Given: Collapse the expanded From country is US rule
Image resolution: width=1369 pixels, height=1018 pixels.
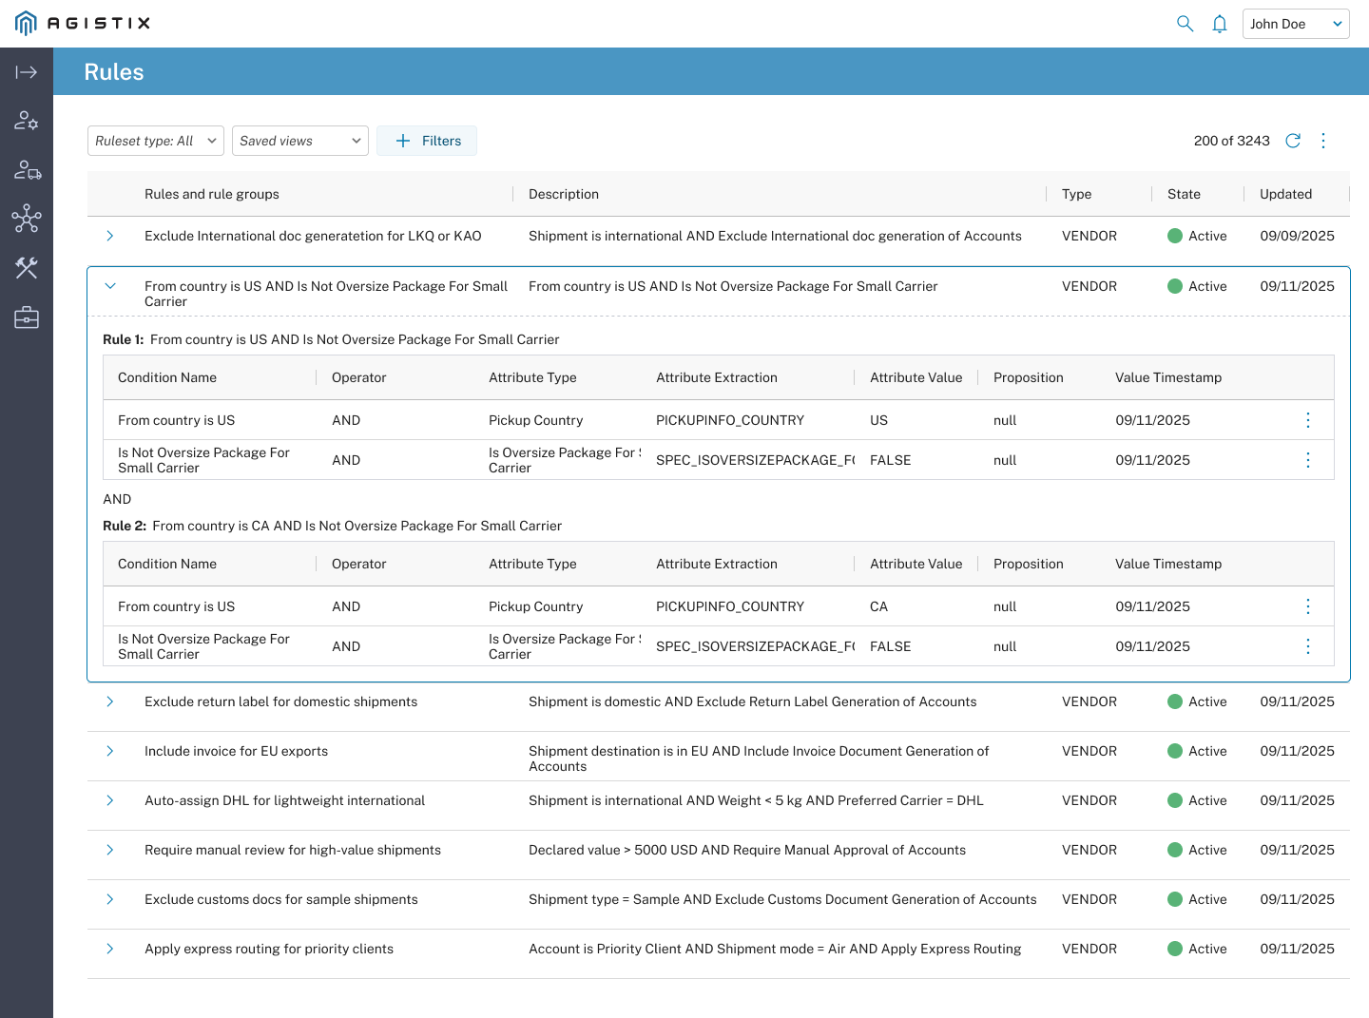Looking at the screenshot, I should point(110,286).
